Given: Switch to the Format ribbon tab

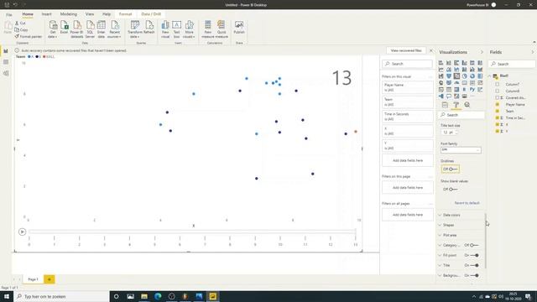Looking at the screenshot, I should pos(125,14).
